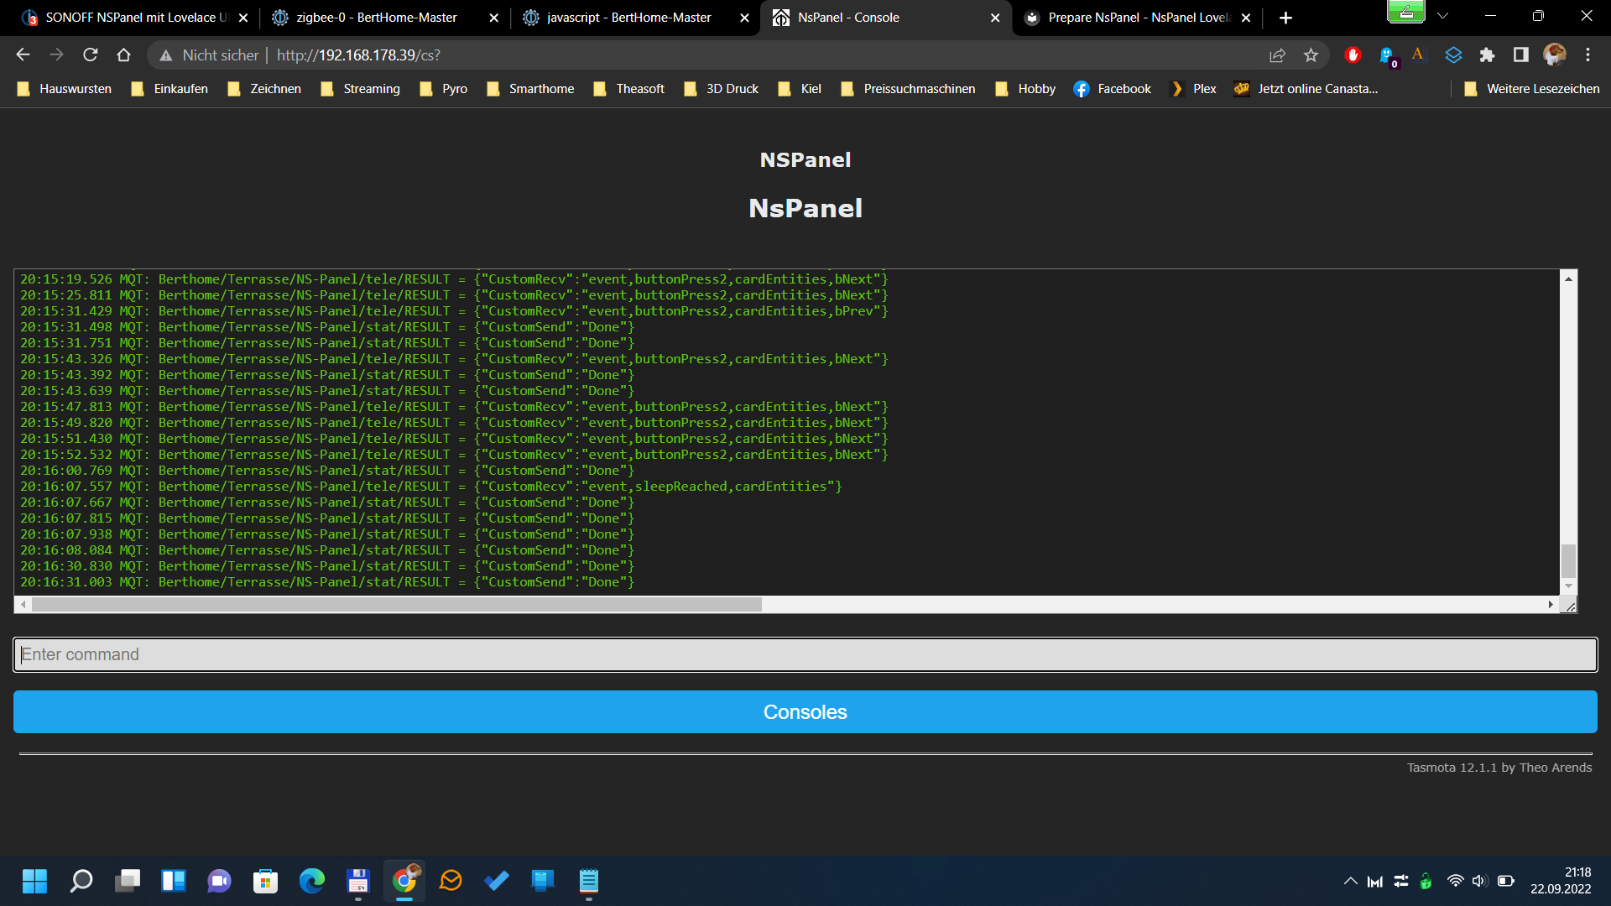Click the Nicht sicher security warning

(x=210, y=55)
